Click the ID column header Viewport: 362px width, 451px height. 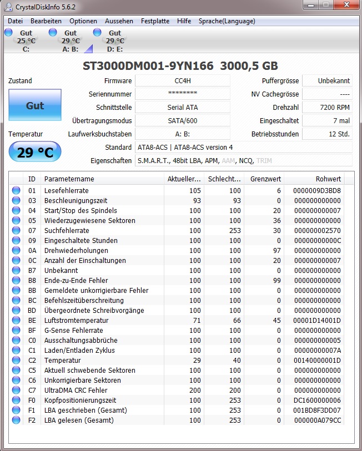coord(32,179)
